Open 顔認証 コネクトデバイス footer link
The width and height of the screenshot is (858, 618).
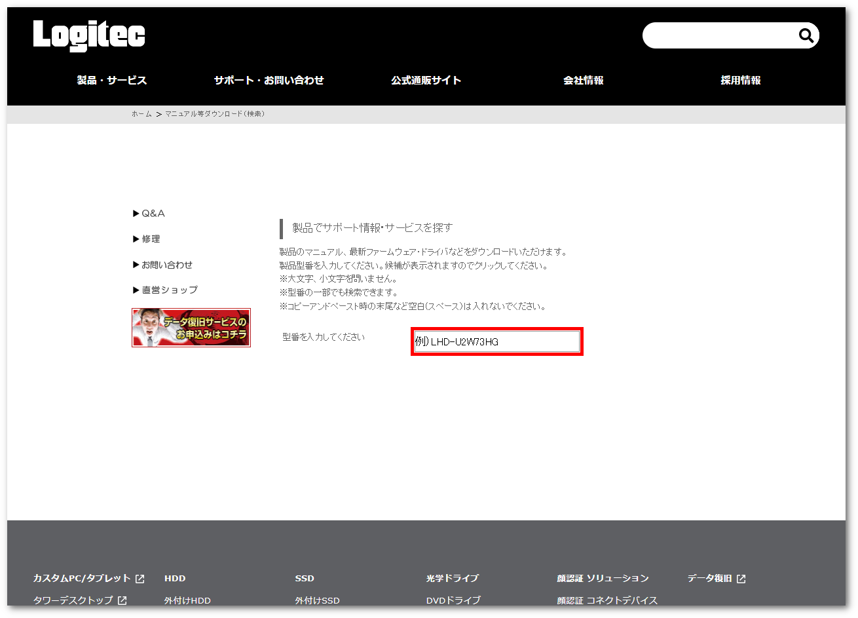pyautogui.click(x=607, y=600)
